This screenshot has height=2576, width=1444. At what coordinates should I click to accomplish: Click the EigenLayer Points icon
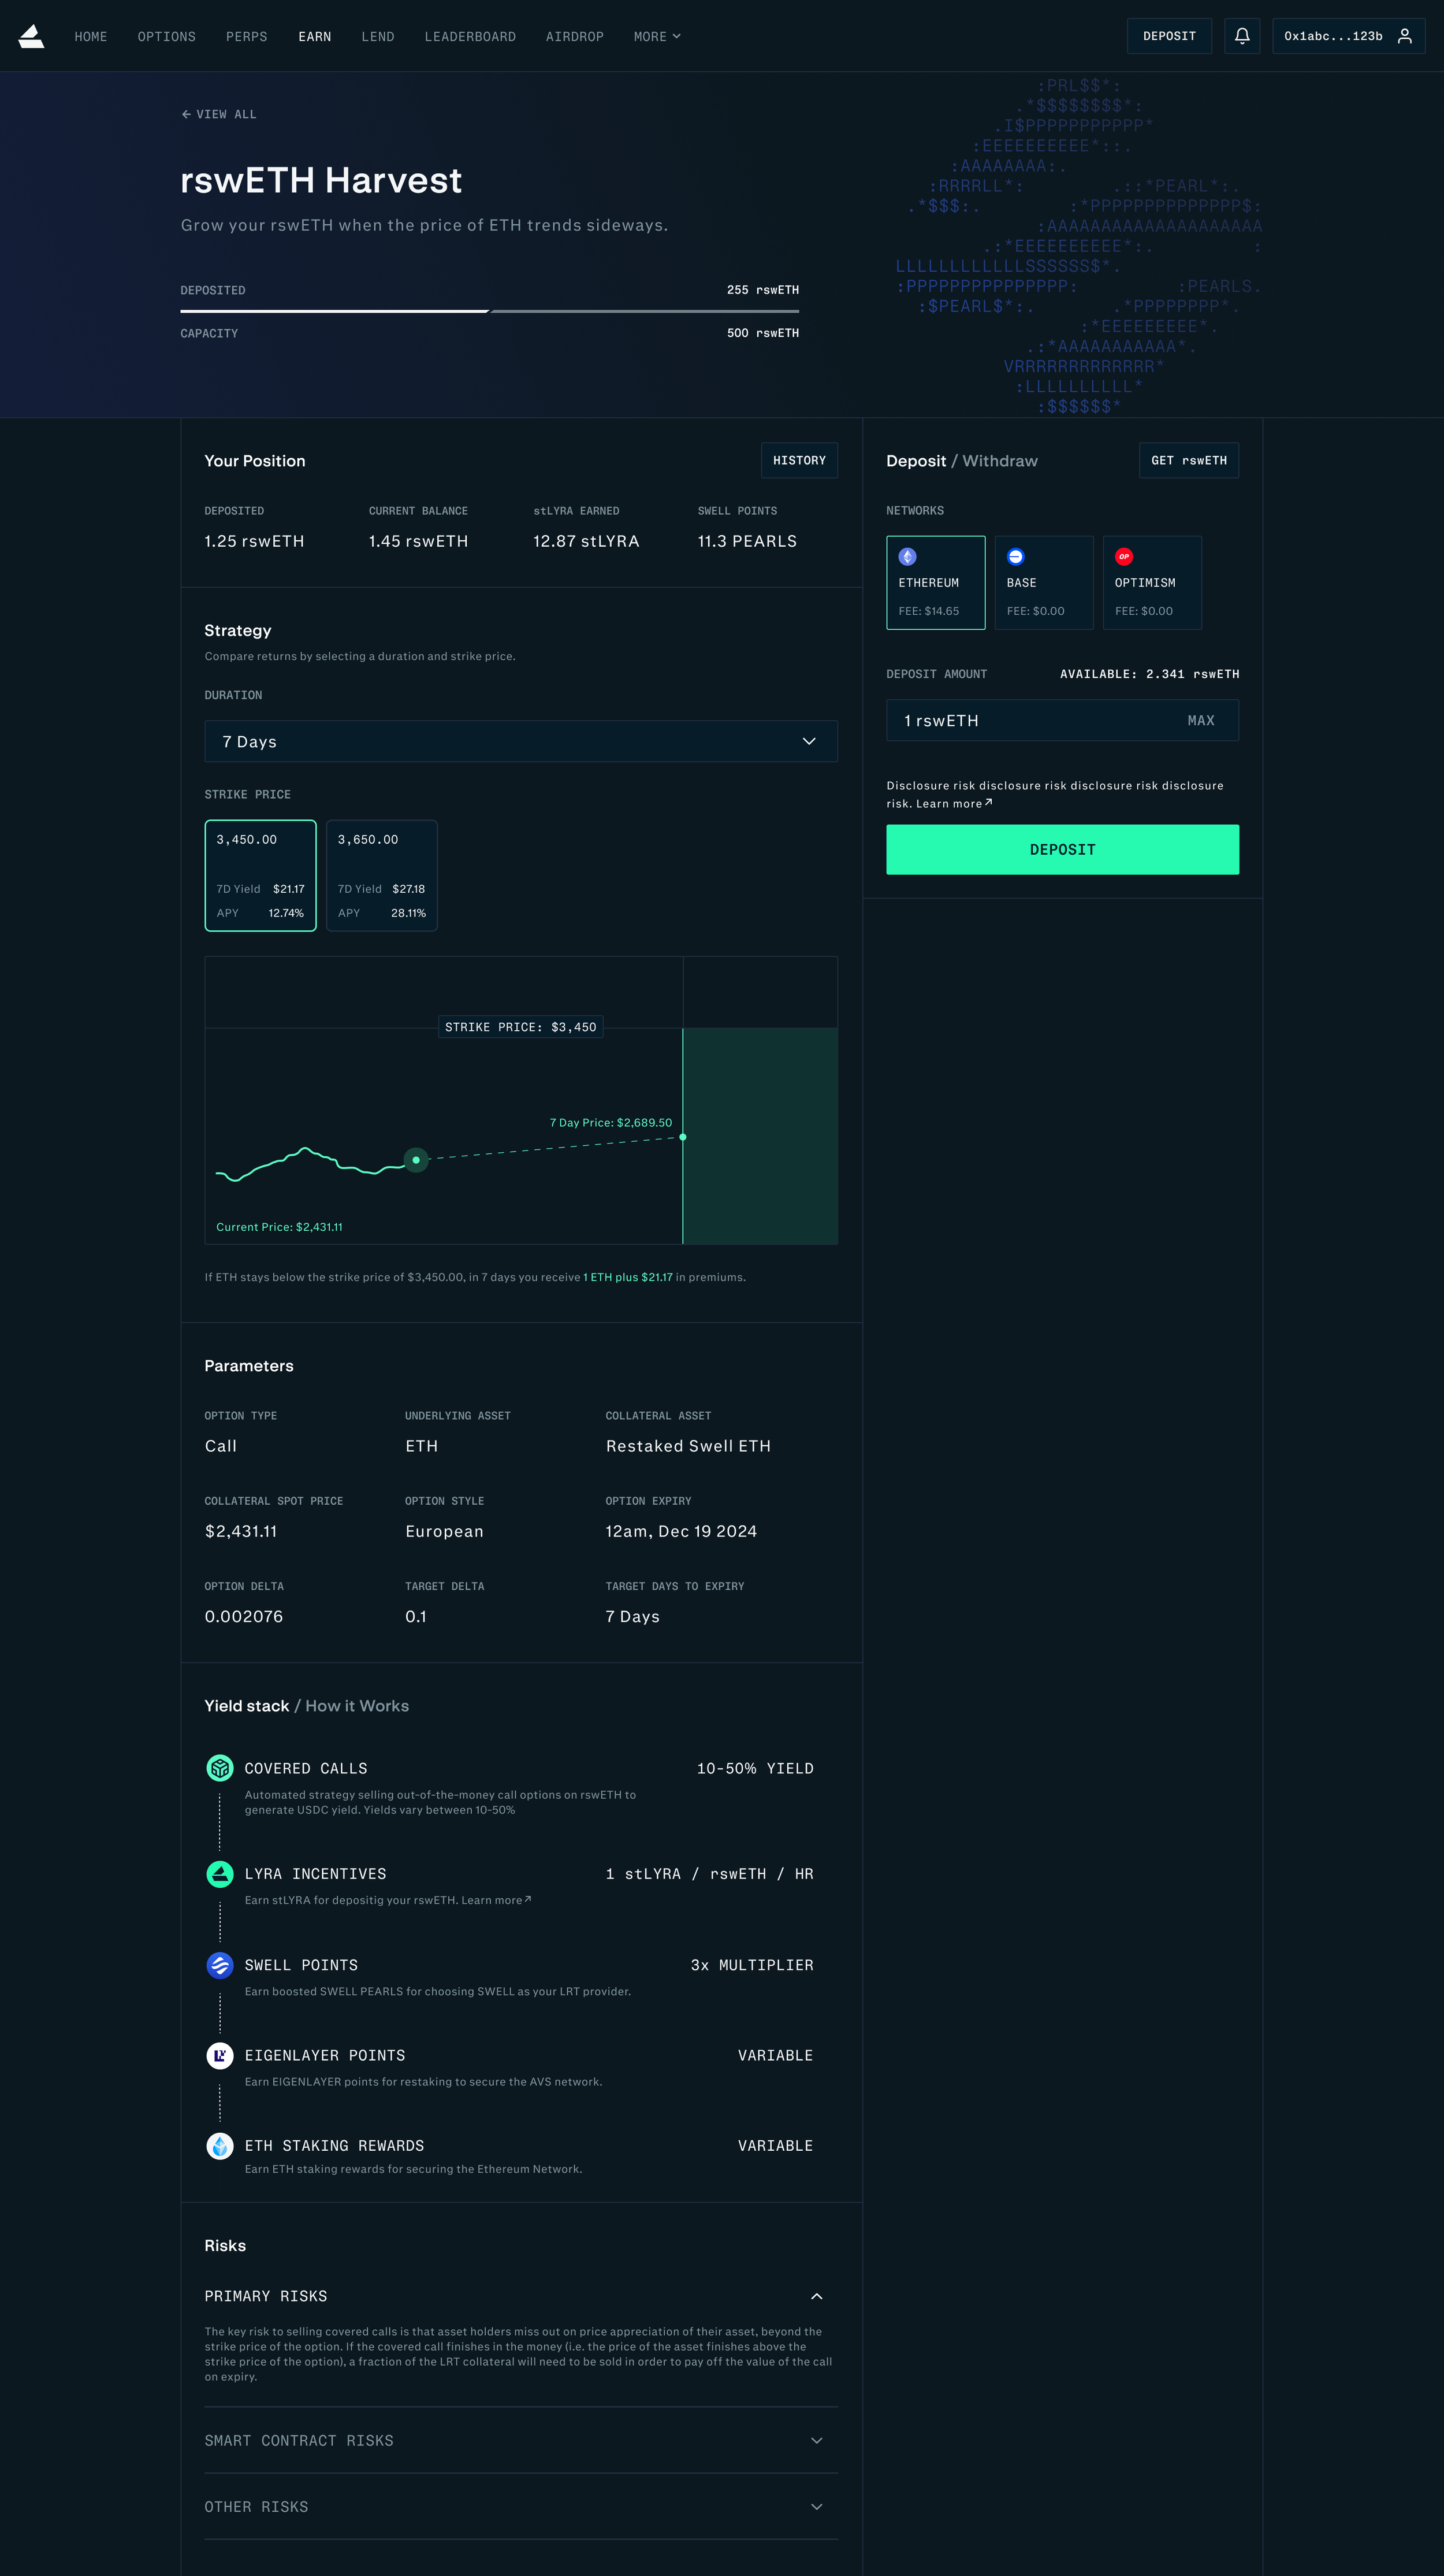pyautogui.click(x=220, y=2055)
